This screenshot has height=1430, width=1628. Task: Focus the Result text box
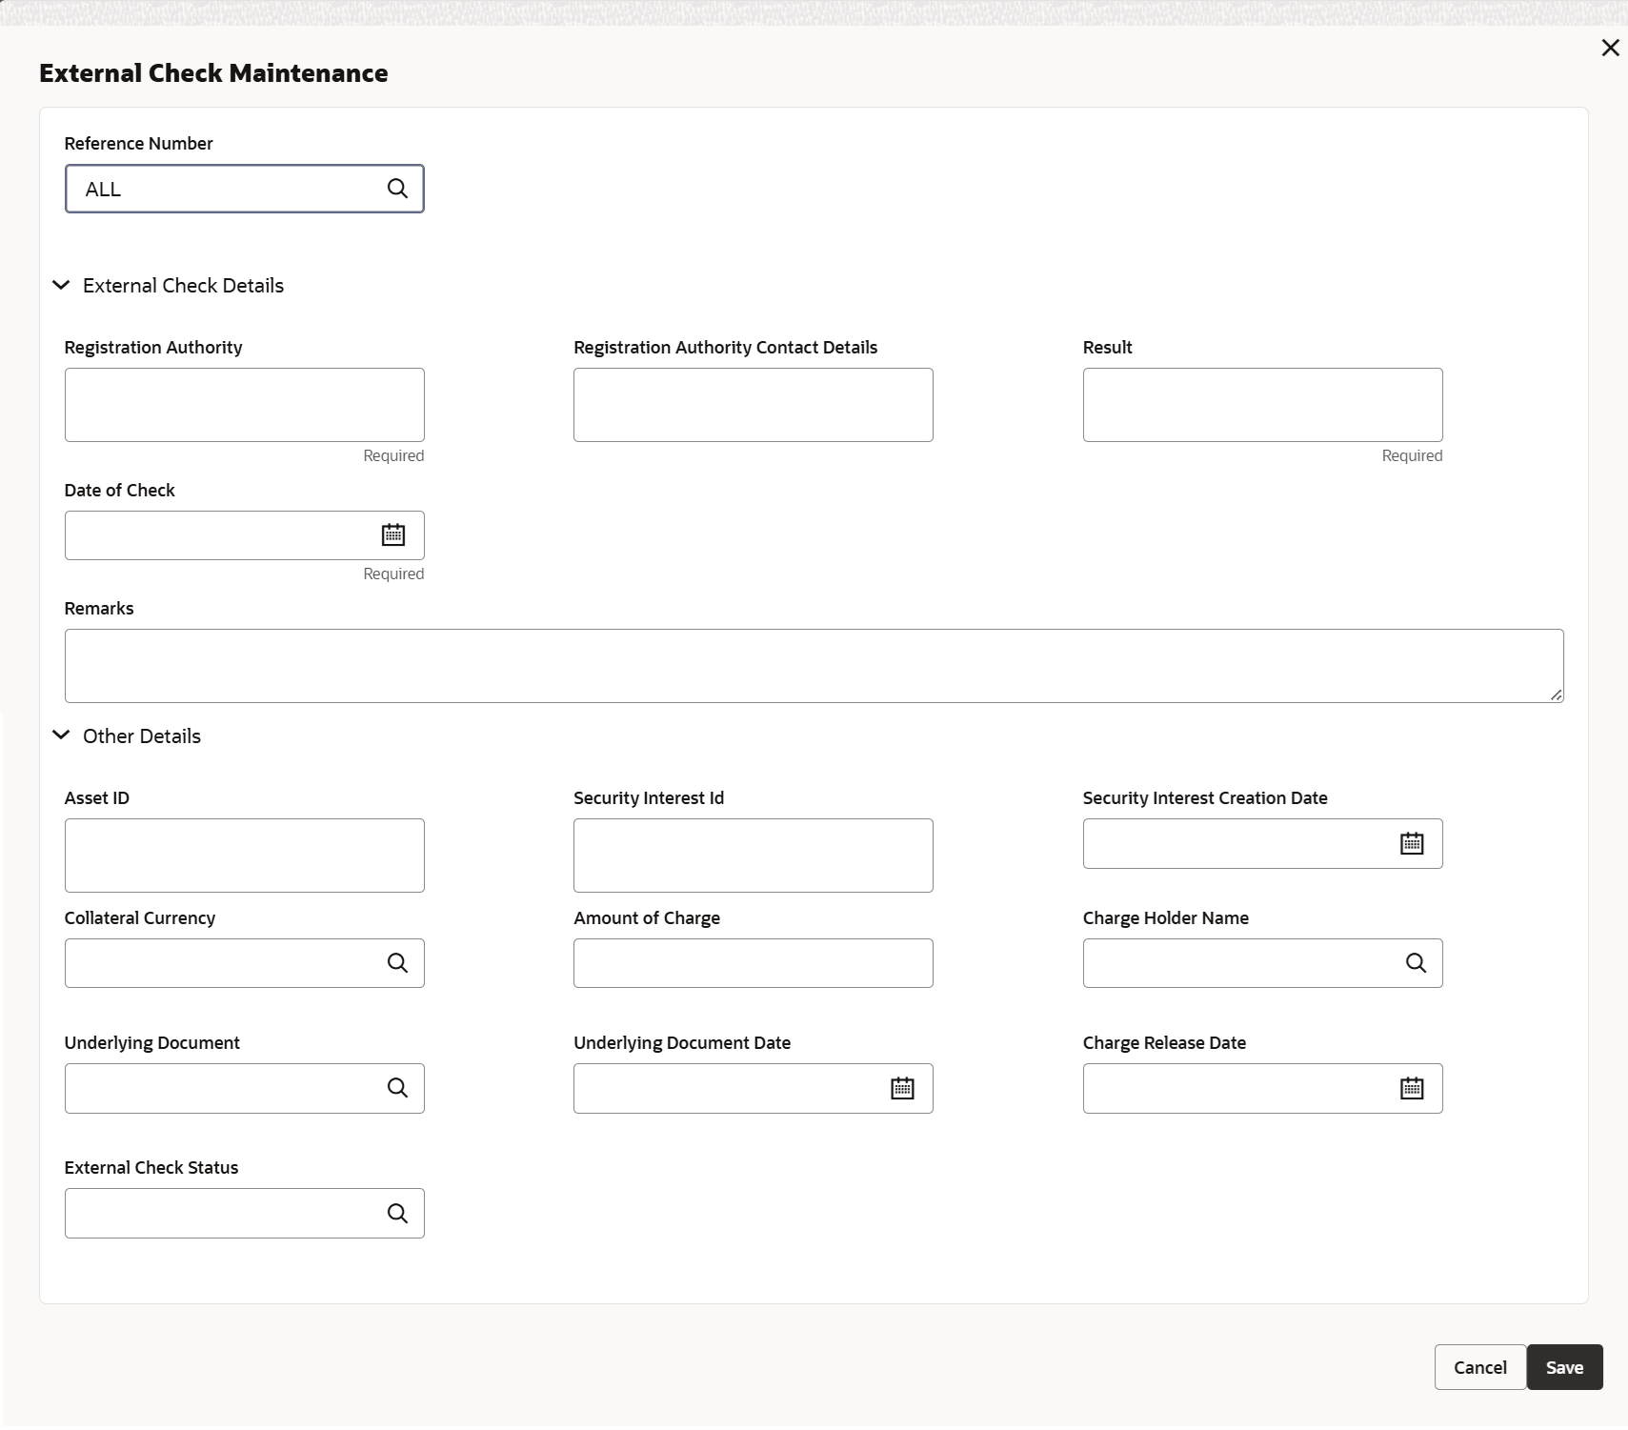point(1262,405)
